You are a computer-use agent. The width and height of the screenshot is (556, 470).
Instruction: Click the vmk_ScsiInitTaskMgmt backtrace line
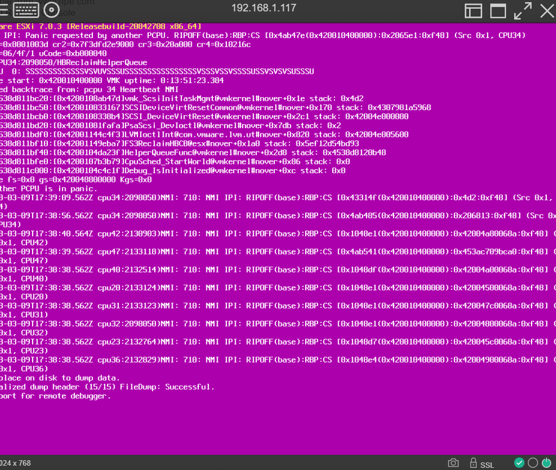pos(181,99)
